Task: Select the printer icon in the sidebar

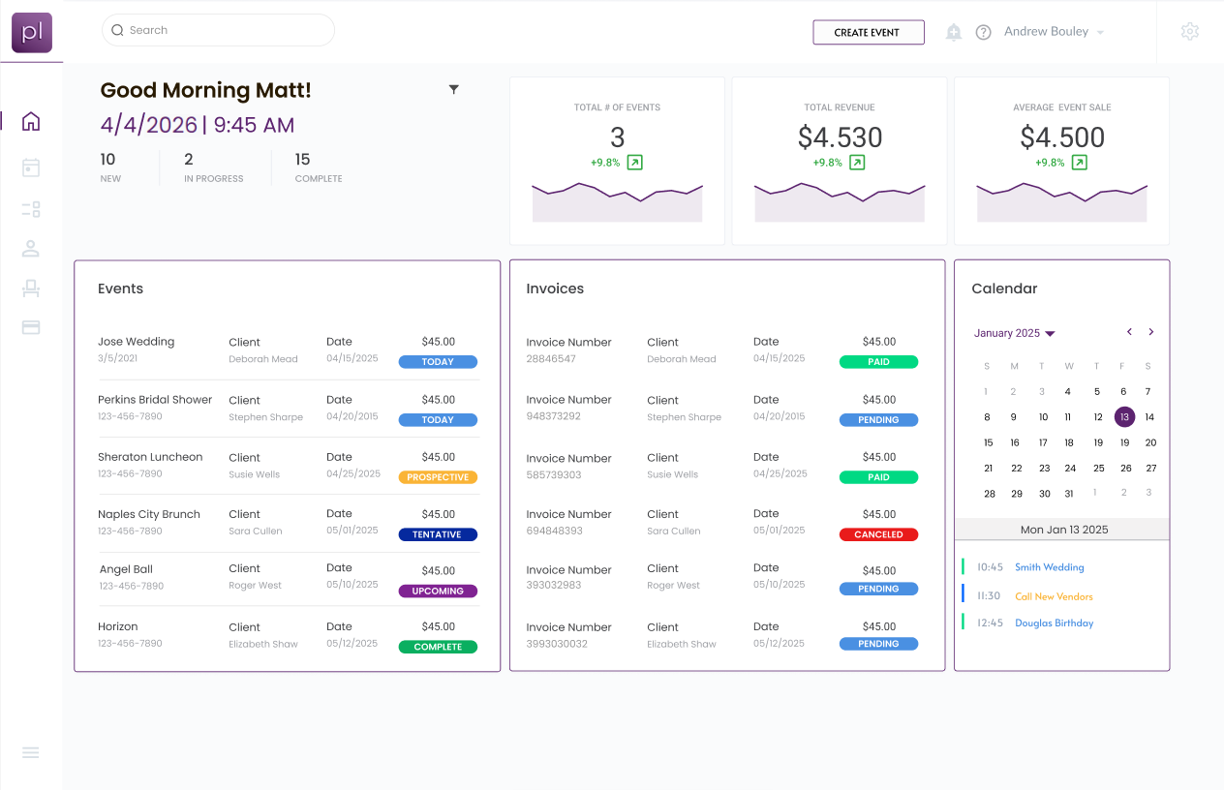Action: (x=31, y=288)
